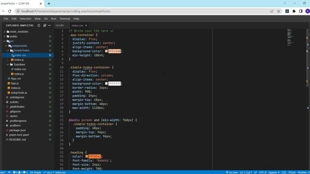Click the eye icon in status bar
310x174 pixels.
click(9, 172)
